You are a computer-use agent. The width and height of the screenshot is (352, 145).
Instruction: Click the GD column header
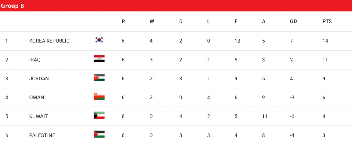click(x=293, y=21)
